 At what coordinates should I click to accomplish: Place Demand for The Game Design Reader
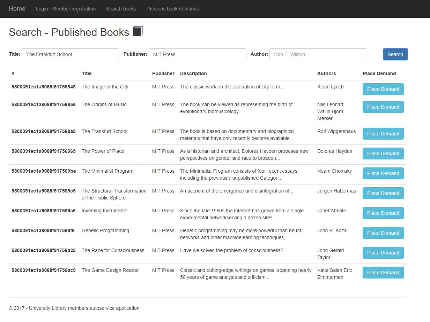[x=383, y=273]
